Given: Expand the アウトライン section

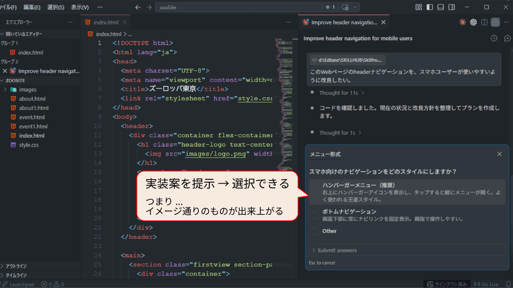Looking at the screenshot, I should coord(16,266).
